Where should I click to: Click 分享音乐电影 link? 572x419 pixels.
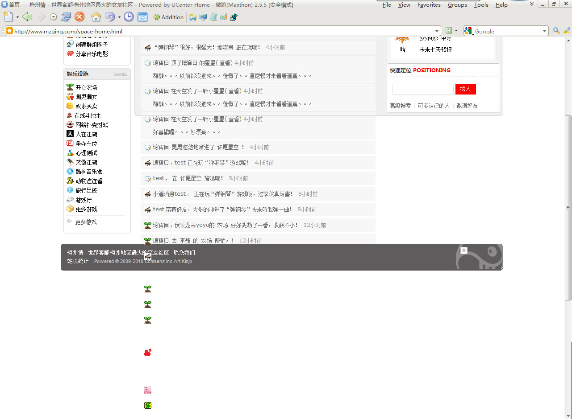[x=92, y=54]
